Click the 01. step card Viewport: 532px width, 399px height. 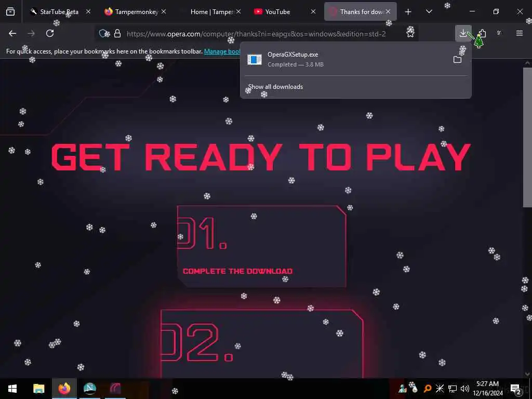262,246
